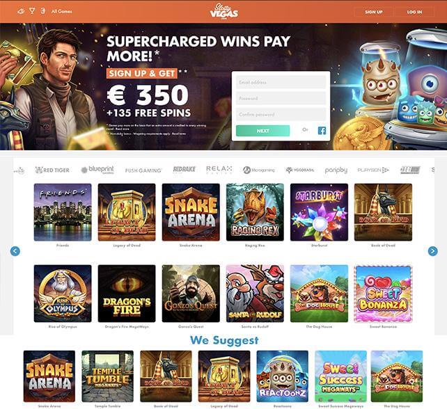Focus the Email address field
The width and height of the screenshot is (447, 409).
[281, 82]
